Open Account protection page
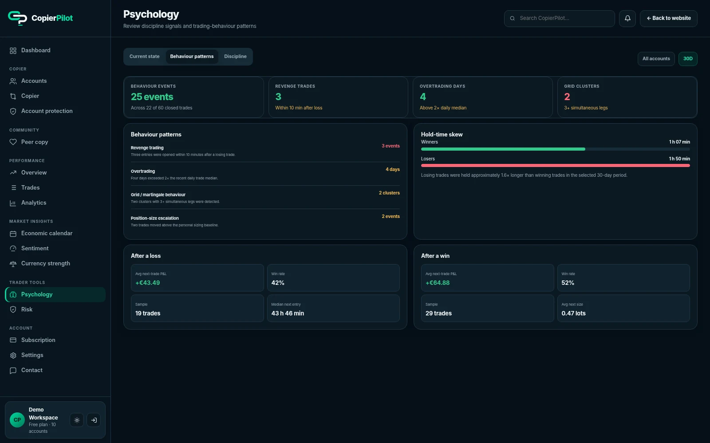The height and width of the screenshot is (443, 710). [x=55, y=111]
